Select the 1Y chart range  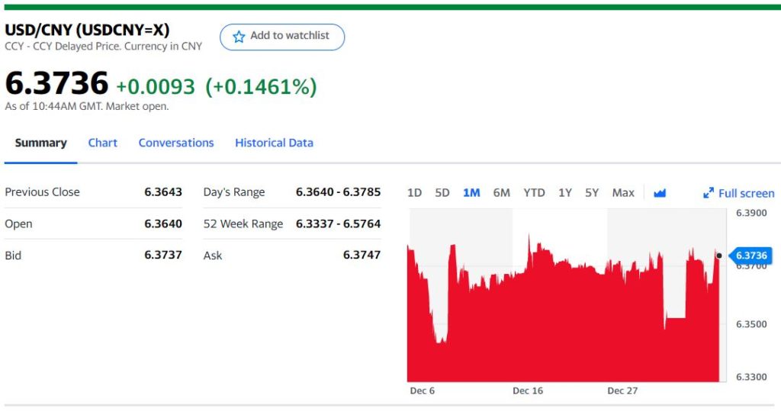coord(564,193)
